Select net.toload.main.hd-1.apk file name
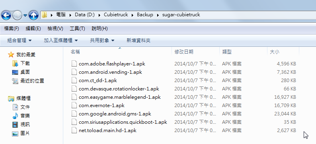Screen dimensions: 316x144 coord(107,131)
